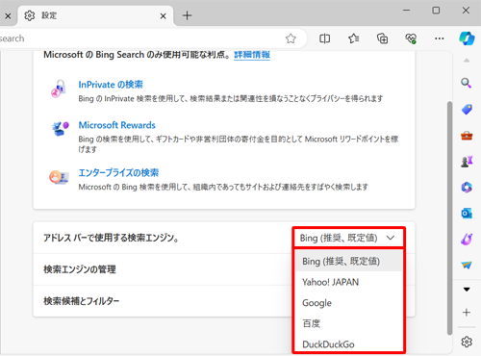Click the page vertical scrollbar thumb
Screen dimensions: 481x356
click(449, 218)
